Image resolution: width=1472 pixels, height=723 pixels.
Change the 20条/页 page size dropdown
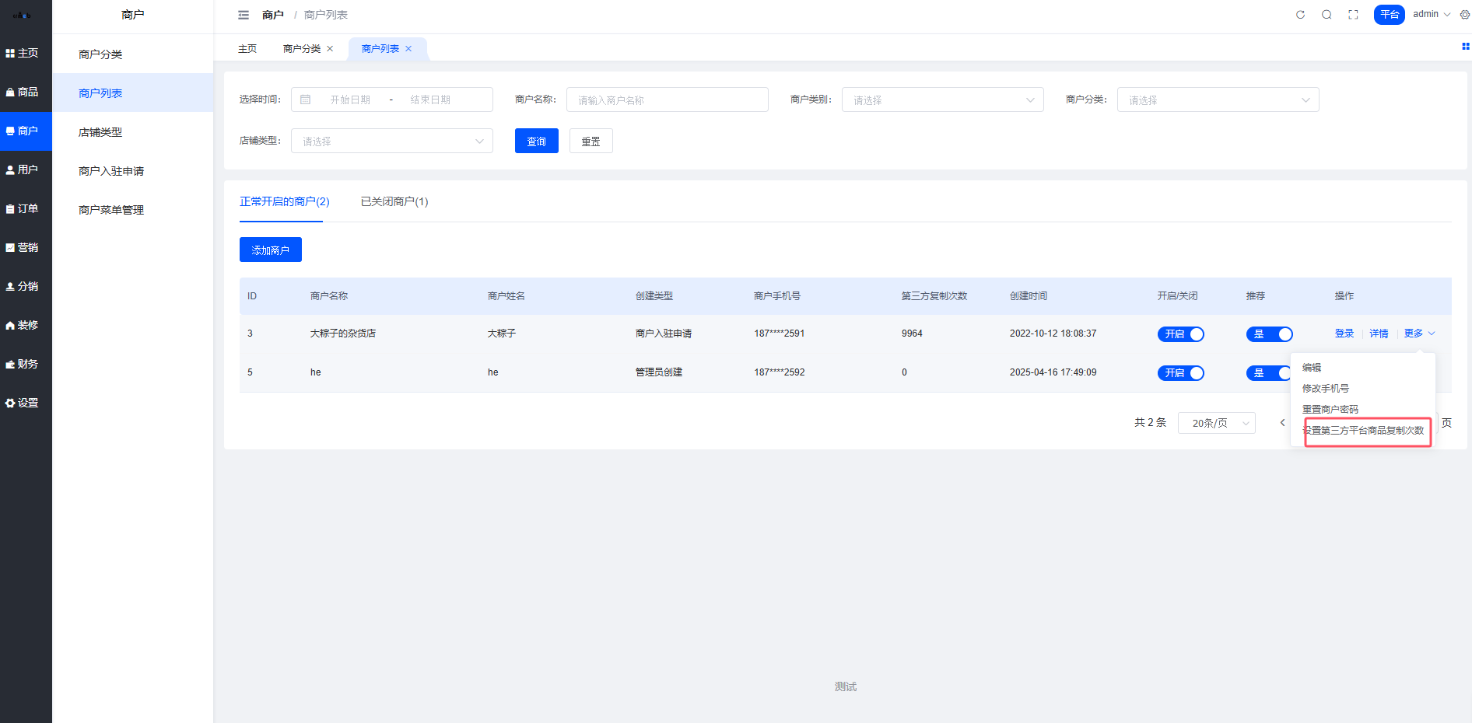click(1216, 423)
